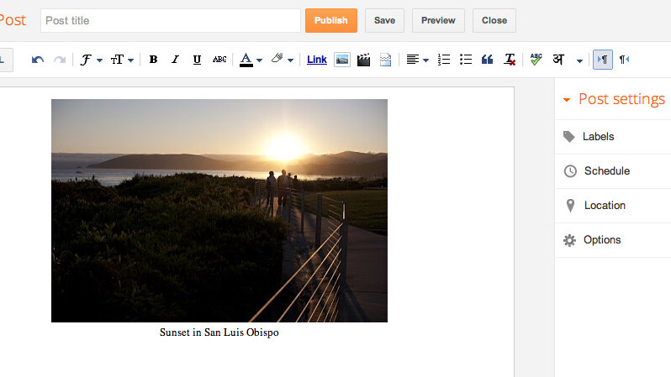Remove formatting with the Tx icon
671x377 pixels.
coord(510,60)
